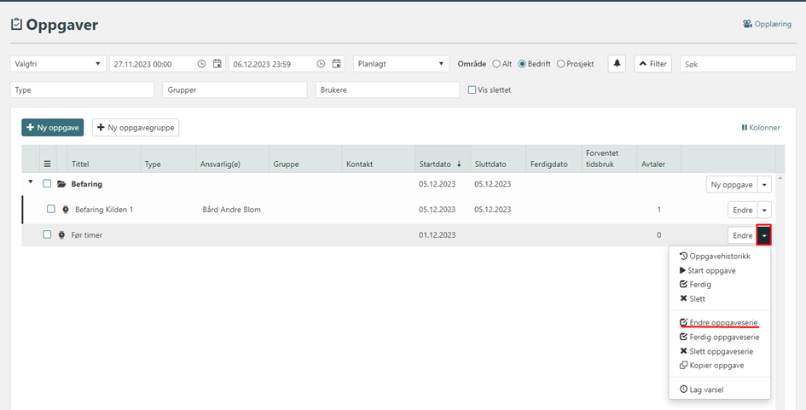Select the Alt område radio button

pos(496,64)
